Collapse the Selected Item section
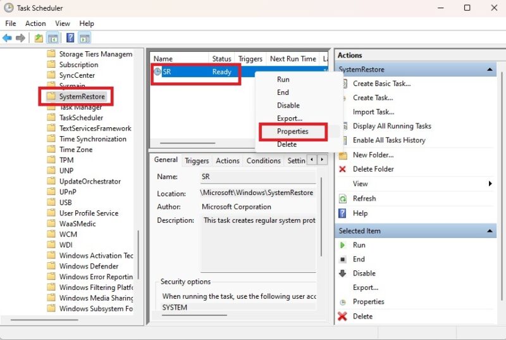 [490, 231]
